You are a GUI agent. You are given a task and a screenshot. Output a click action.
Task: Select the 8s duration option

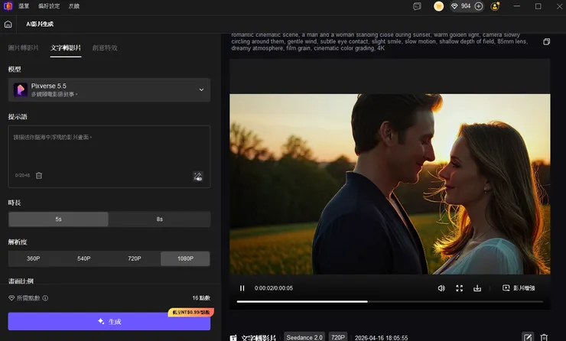(159, 219)
